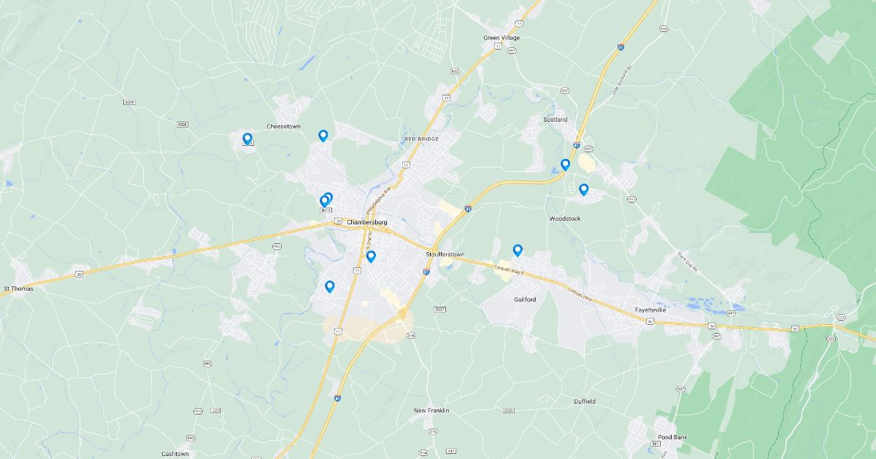Viewport: 876px width, 459px height.
Task: Click the overlapping pins northwest of Chambersburg
Action: (x=326, y=200)
